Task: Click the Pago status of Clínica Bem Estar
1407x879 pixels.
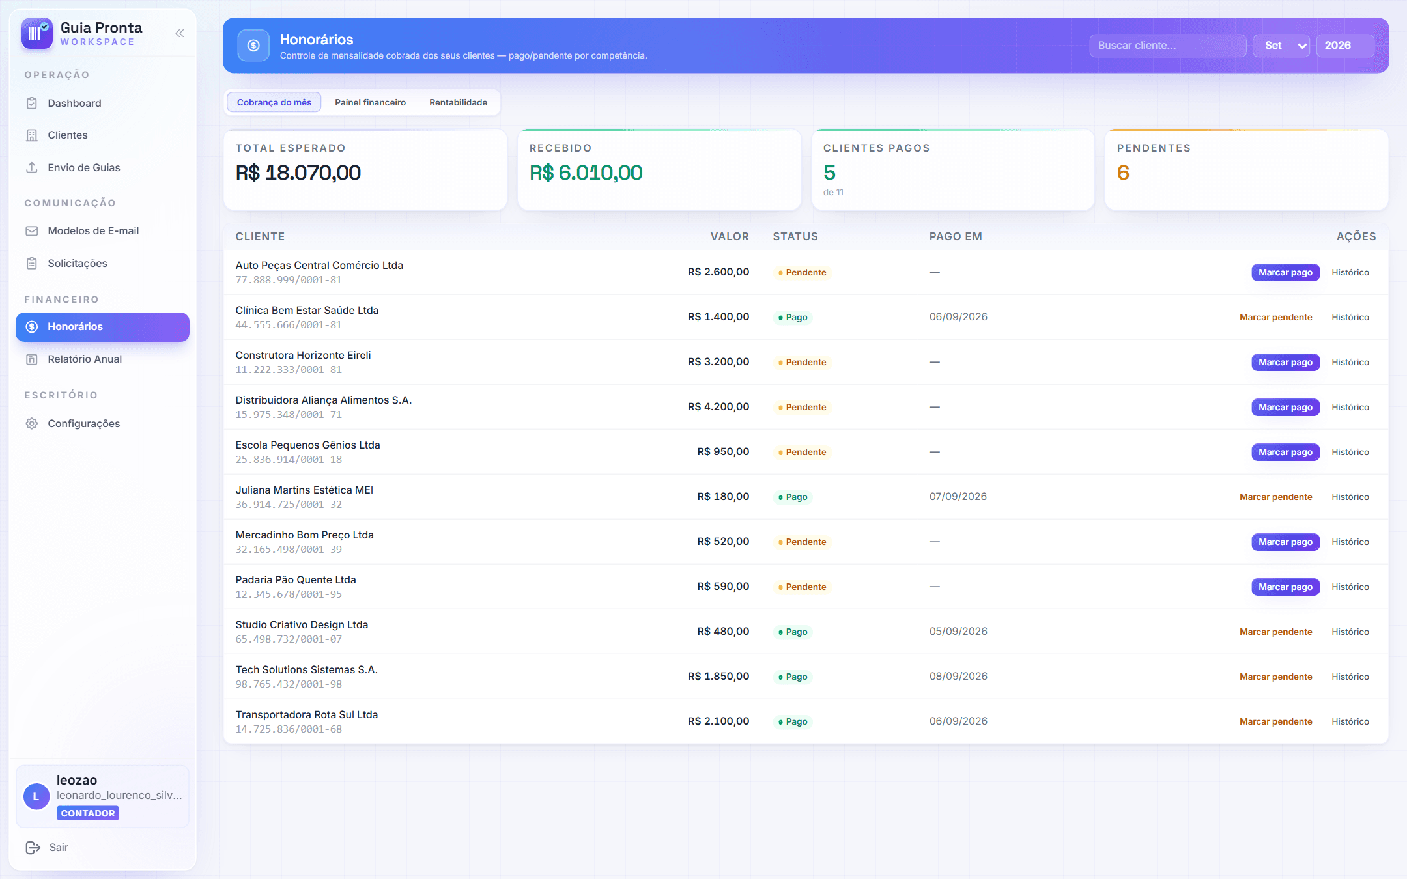Action: 793,317
